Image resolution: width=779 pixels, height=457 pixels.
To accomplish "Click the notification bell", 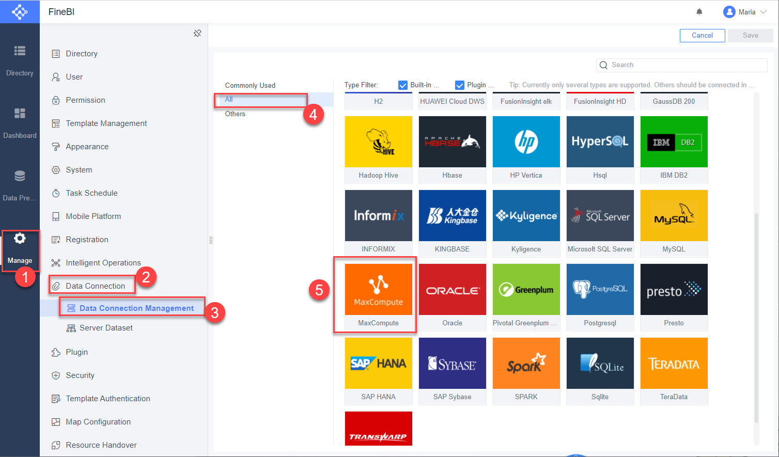I will point(699,11).
